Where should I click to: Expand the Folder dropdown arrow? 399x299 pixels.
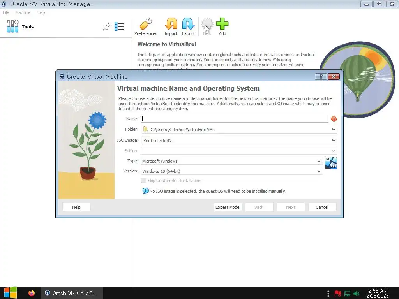[334, 129]
